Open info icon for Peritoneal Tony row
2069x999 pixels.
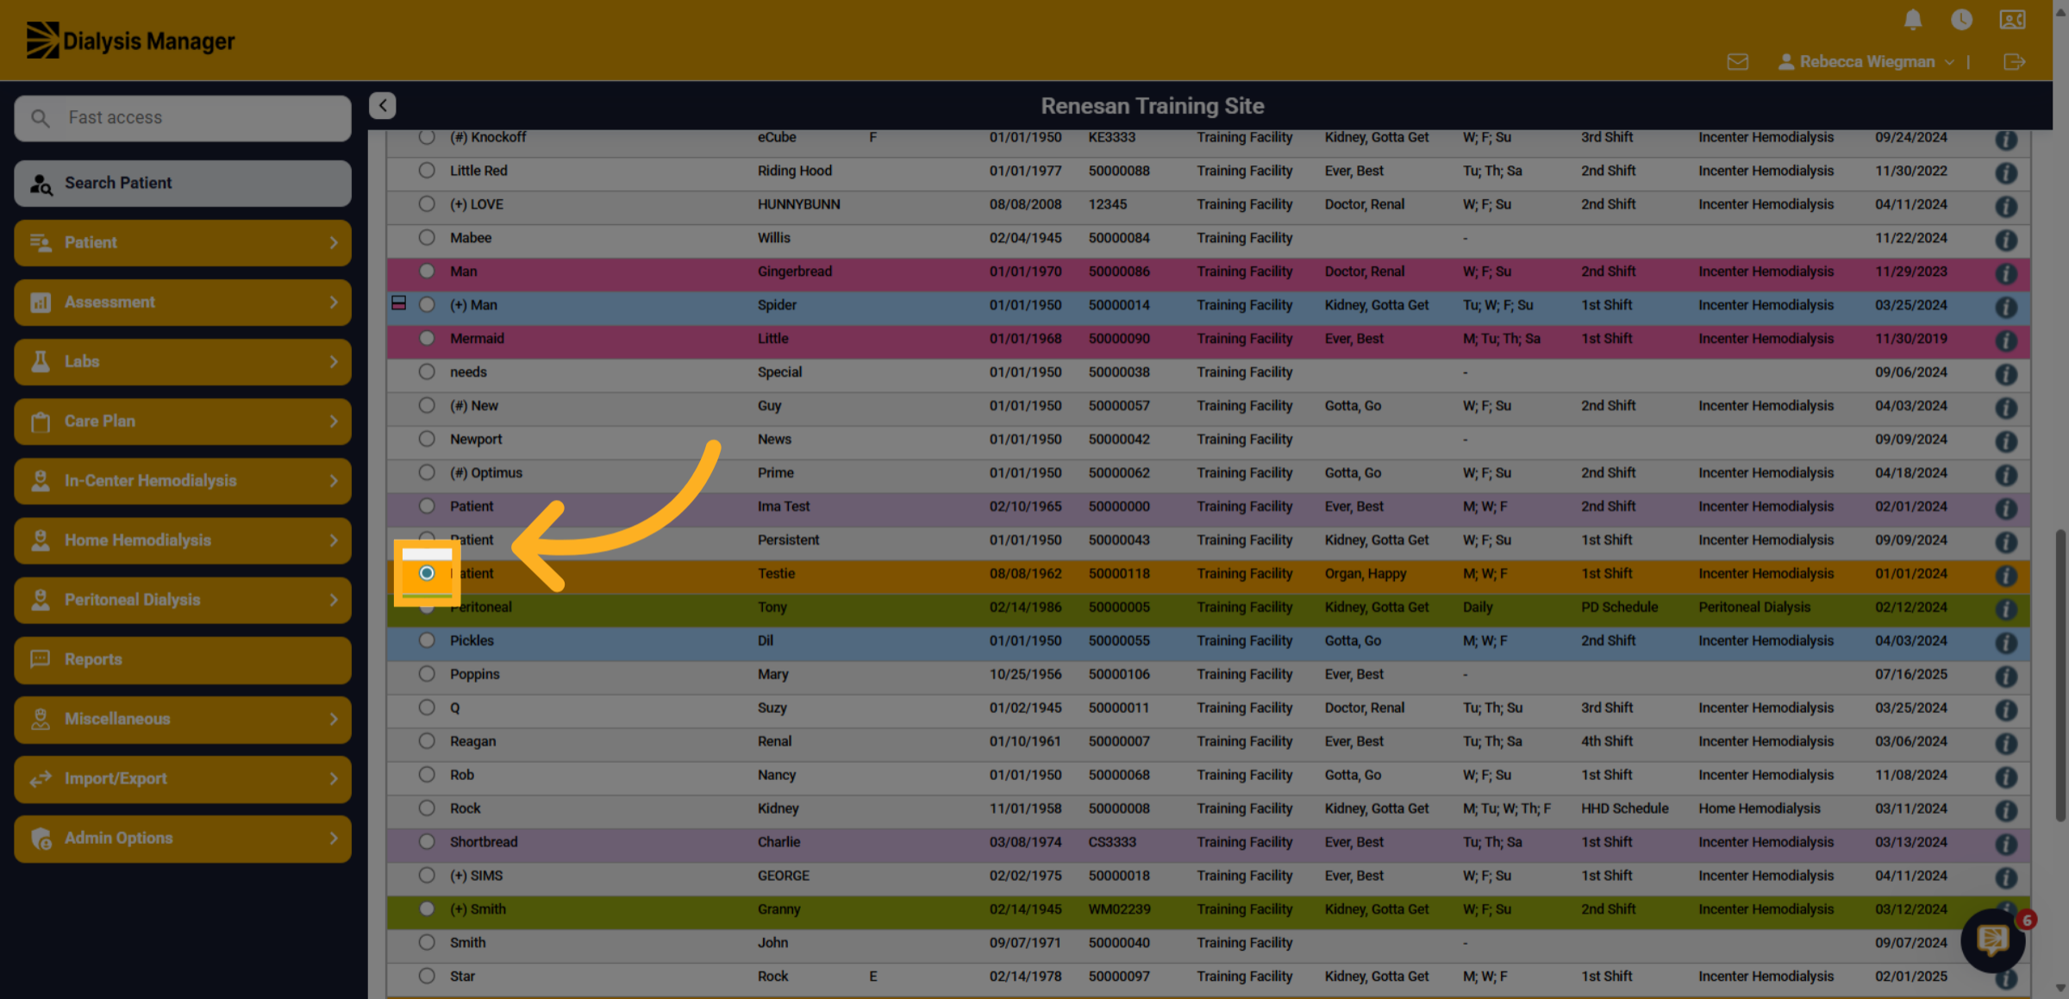[x=2006, y=609]
